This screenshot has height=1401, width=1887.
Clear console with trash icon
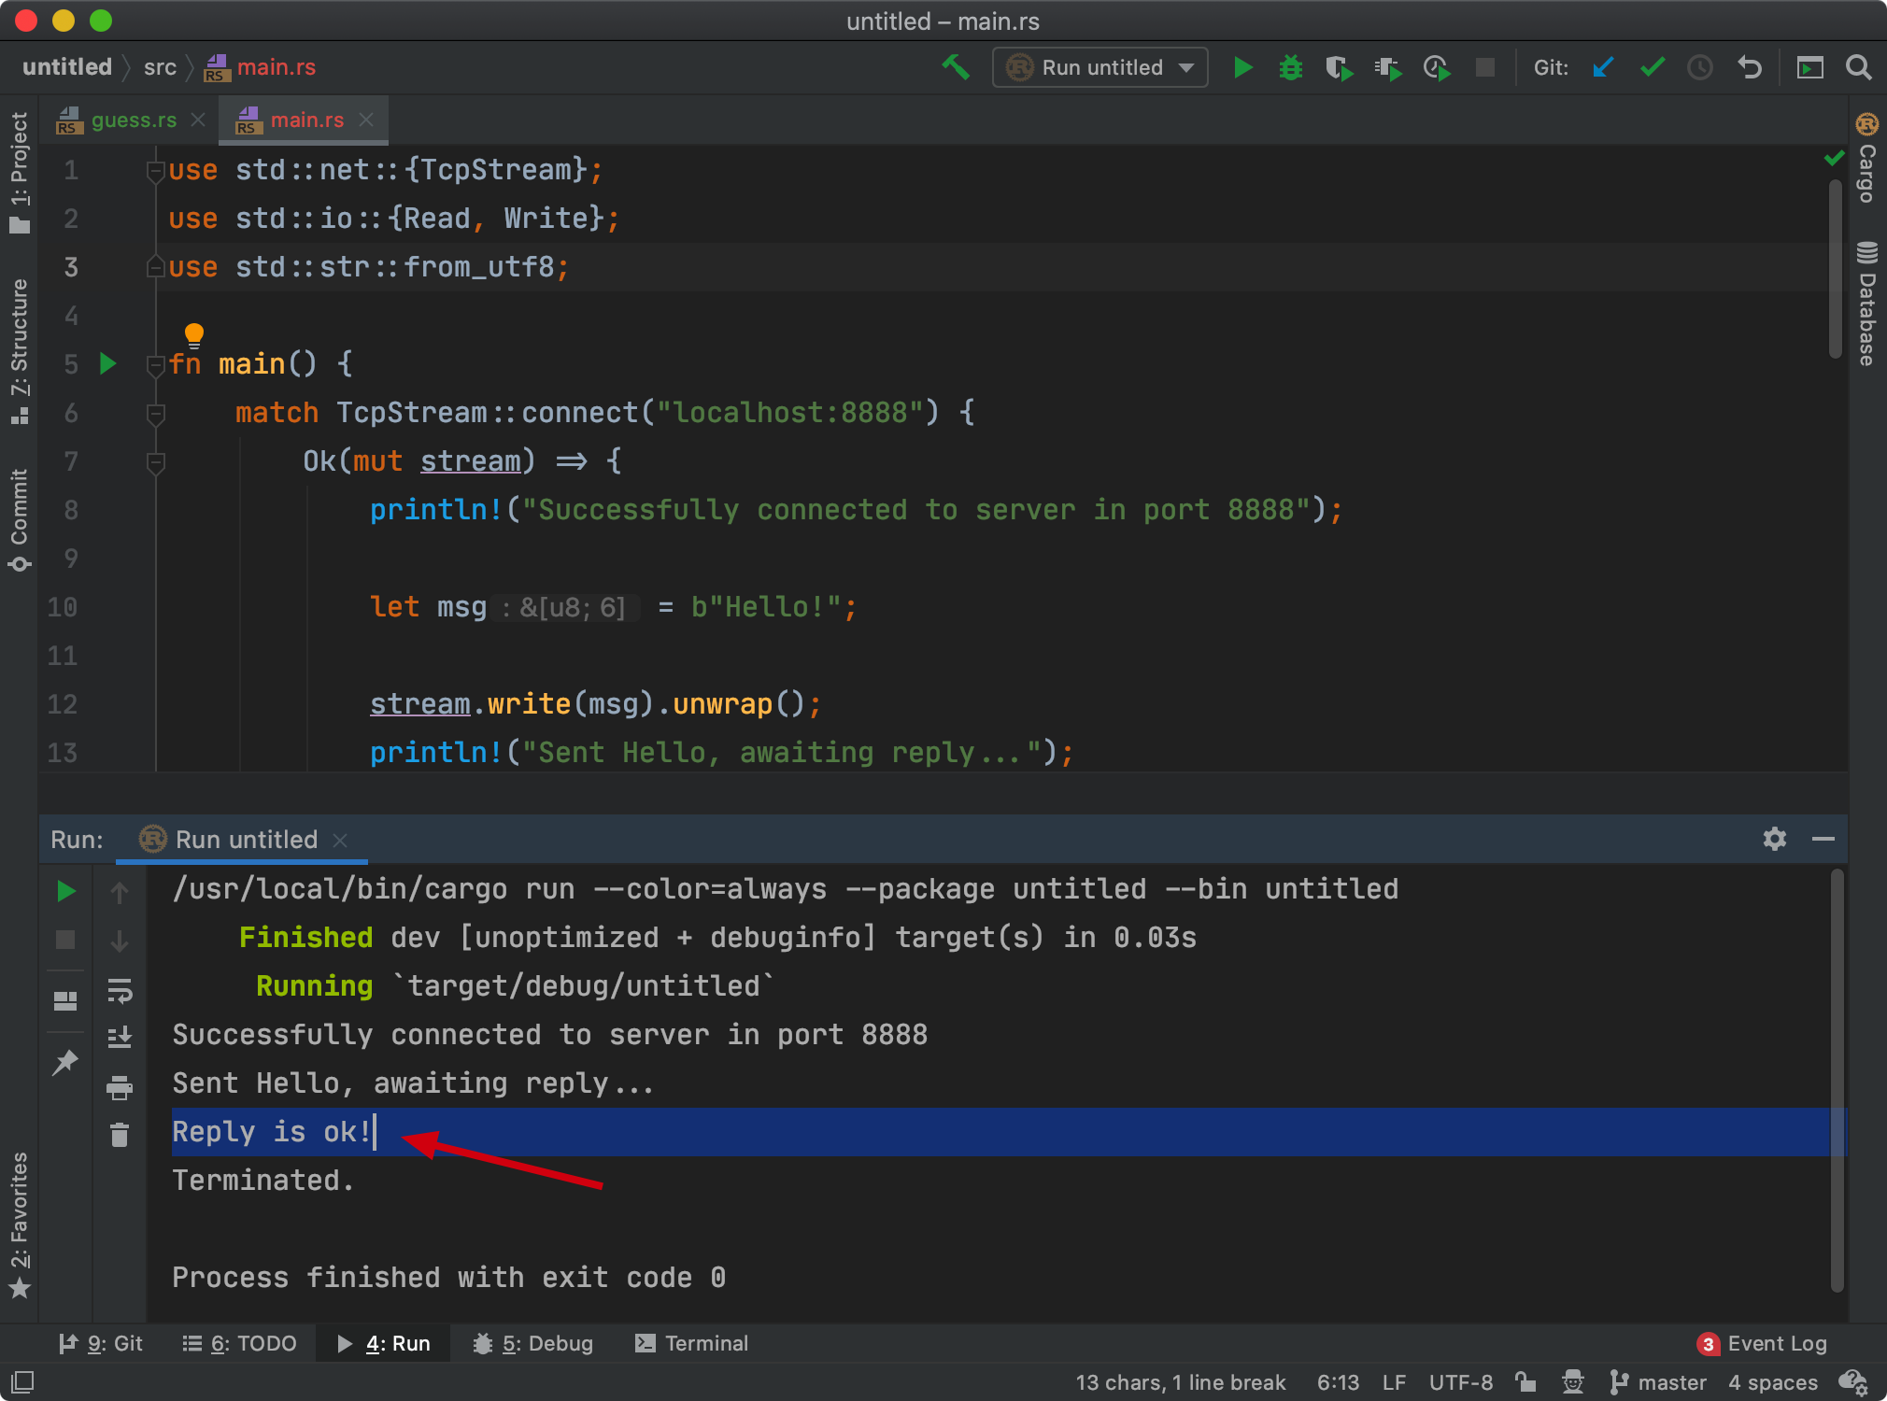tap(120, 1135)
